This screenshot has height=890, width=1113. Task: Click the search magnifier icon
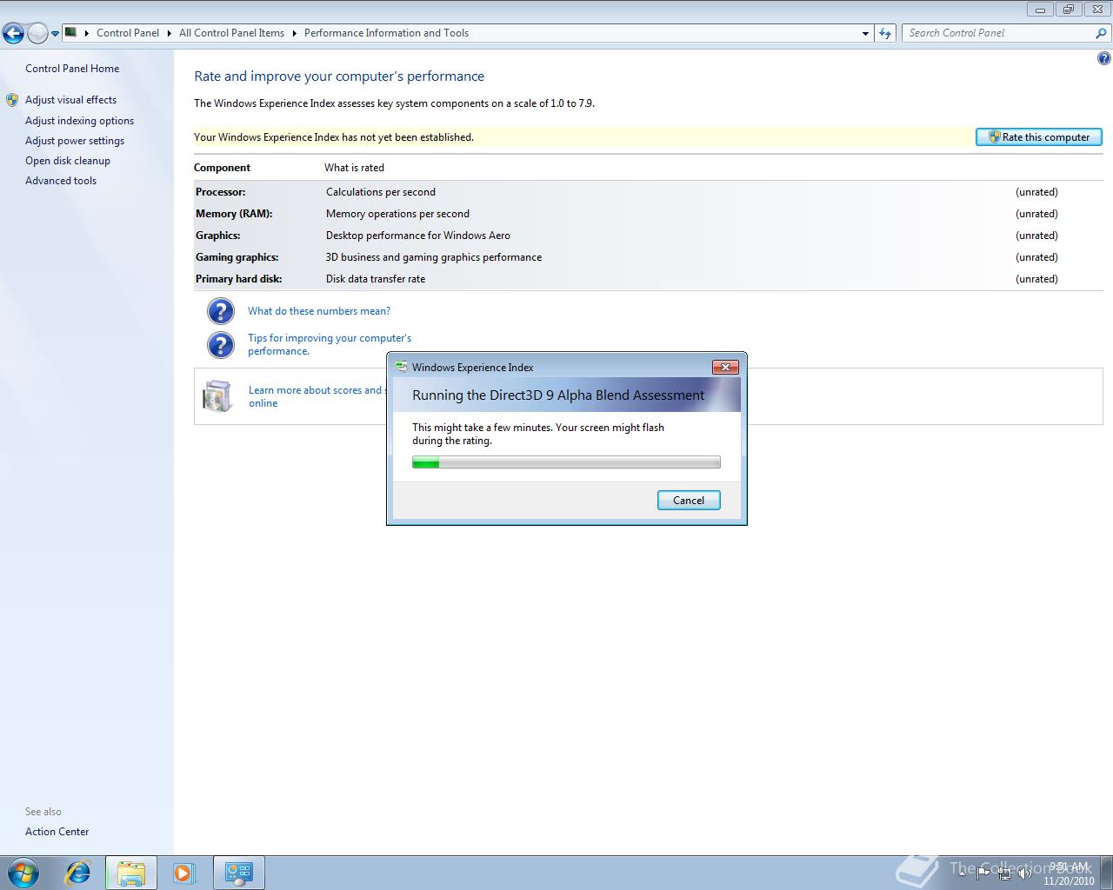point(1102,33)
